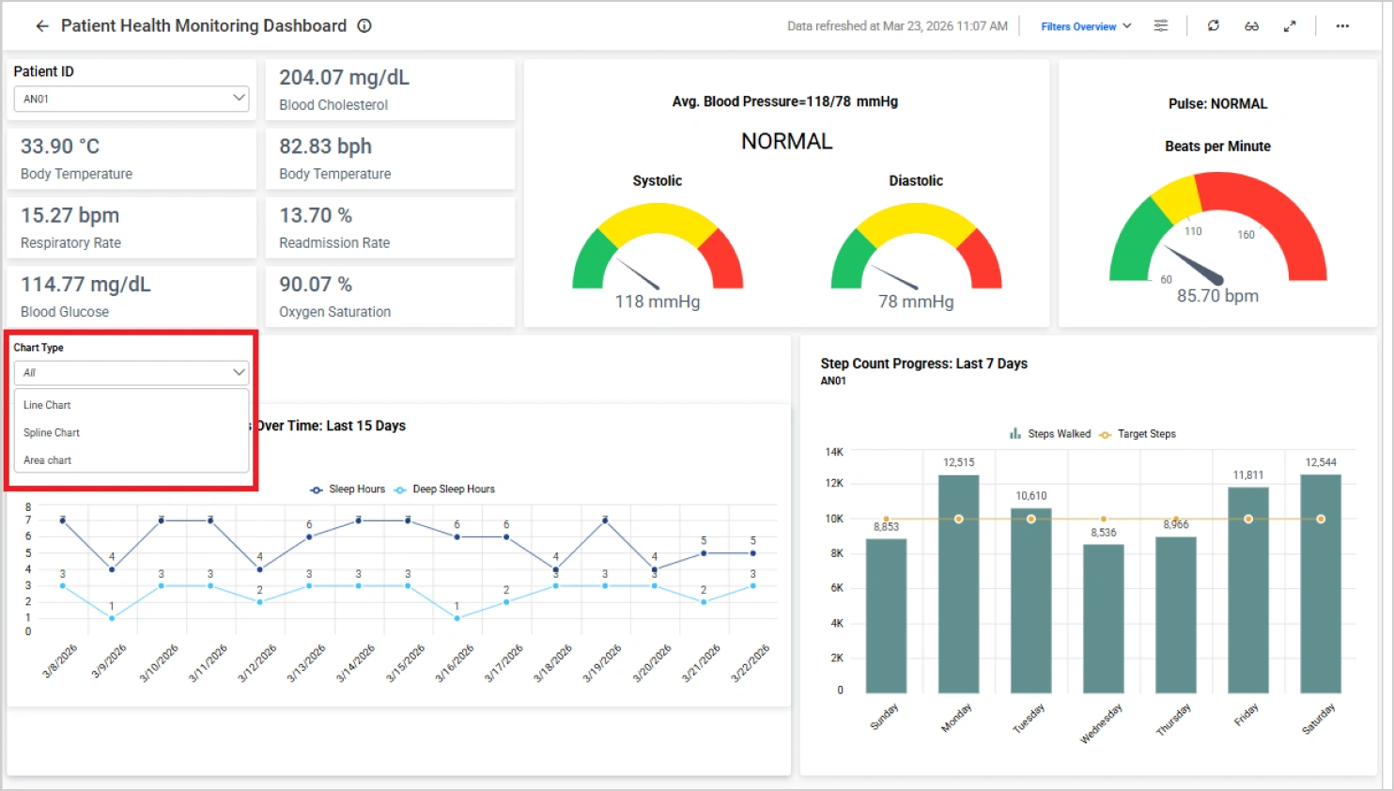This screenshot has height=791, width=1394.
Task: Click the Step Count Progress chart title
Action: click(x=924, y=364)
